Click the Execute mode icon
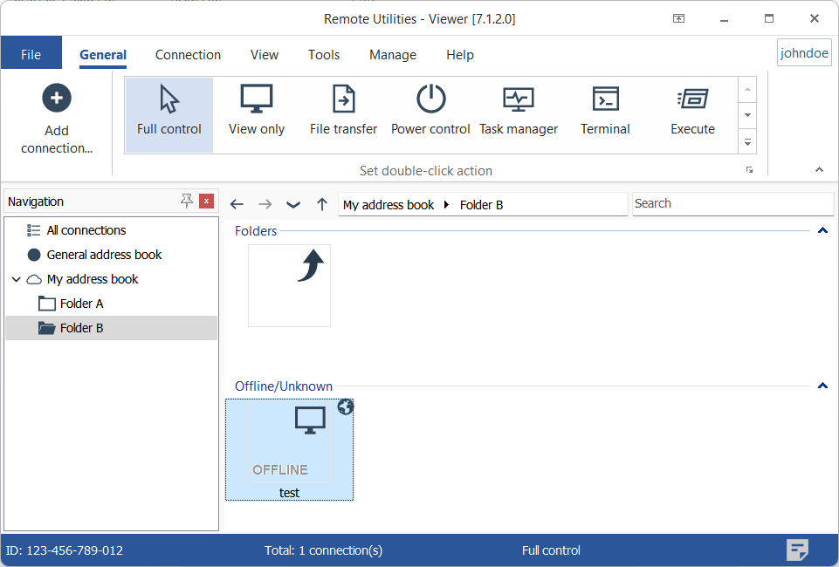This screenshot has width=839, height=567. coord(693,99)
